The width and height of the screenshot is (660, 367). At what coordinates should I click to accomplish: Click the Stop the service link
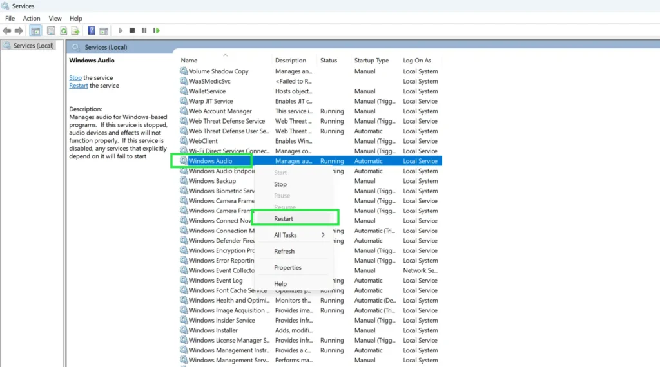[x=75, y=78]
